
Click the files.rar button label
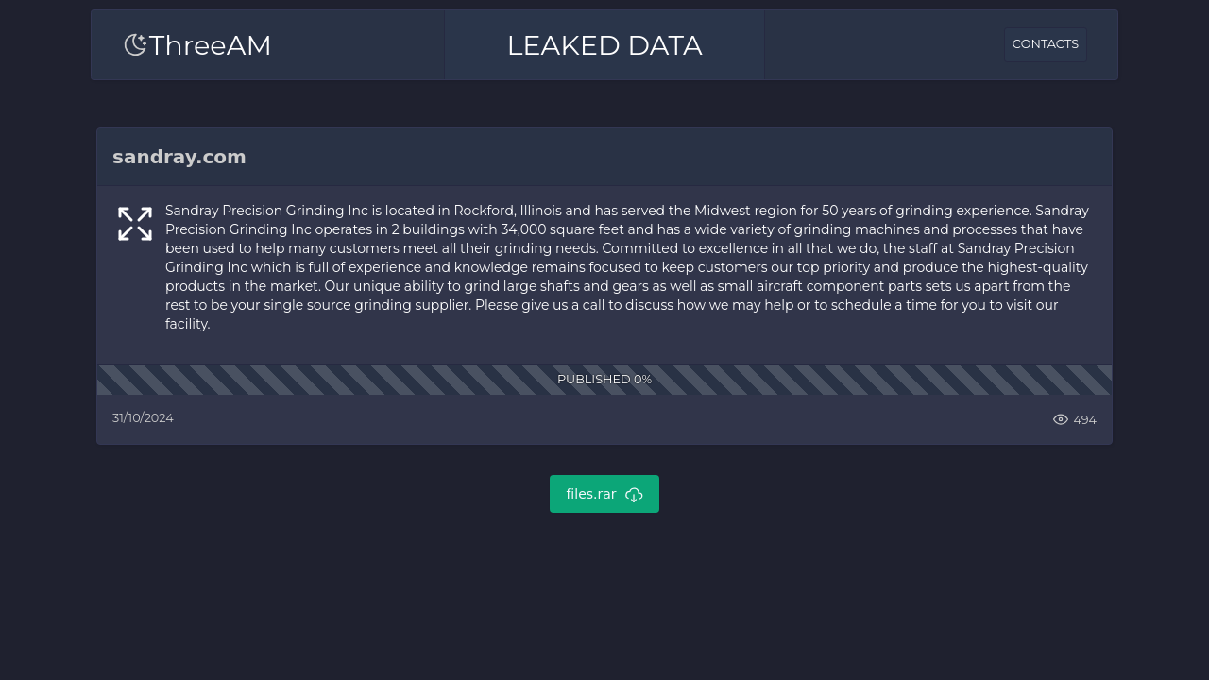(x=591, y=494)
